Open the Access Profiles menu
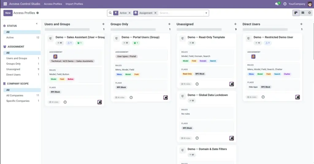Image resolution: width=314 pixels, height=164 pixels. click(53, 4)
